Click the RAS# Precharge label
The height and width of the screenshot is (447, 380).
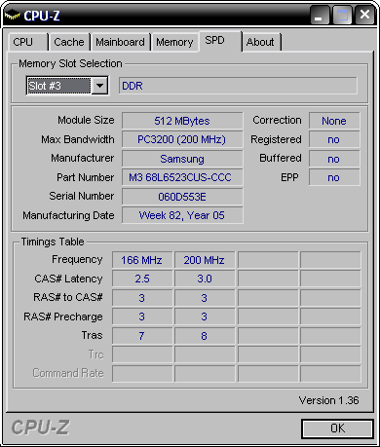click(x=63, y=317)
